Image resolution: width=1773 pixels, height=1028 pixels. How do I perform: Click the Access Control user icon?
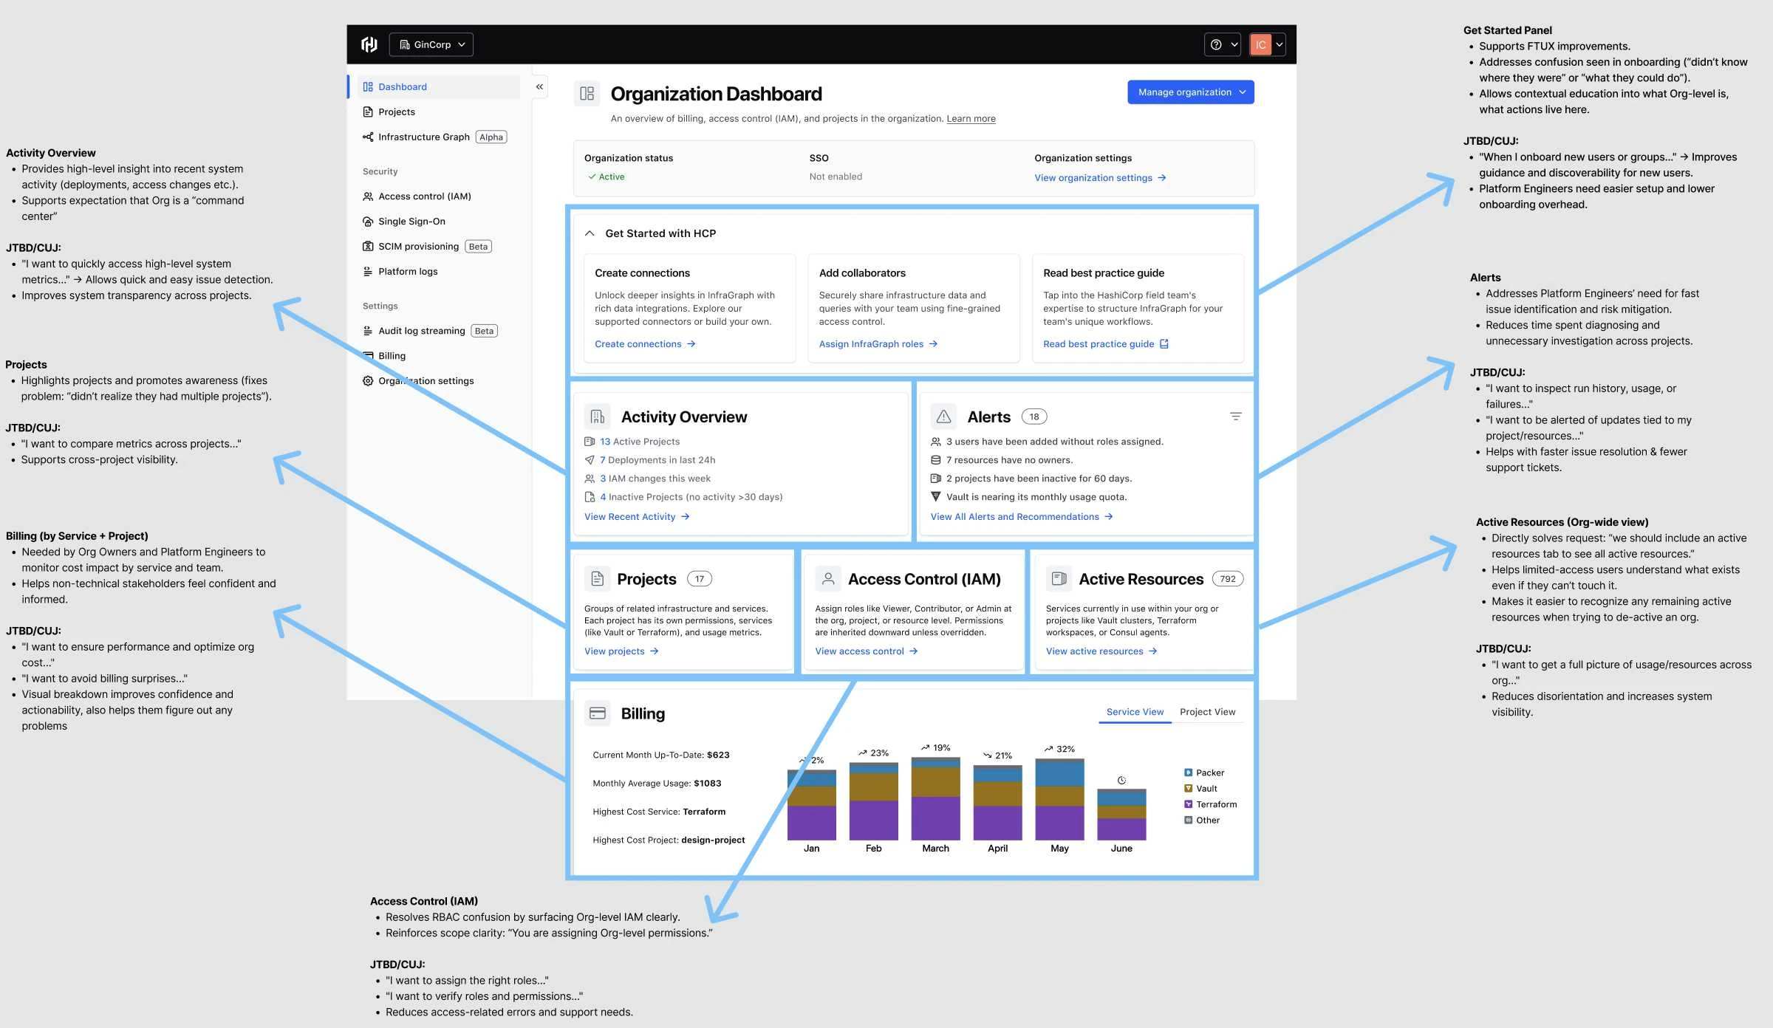click(x=828, y=578)
